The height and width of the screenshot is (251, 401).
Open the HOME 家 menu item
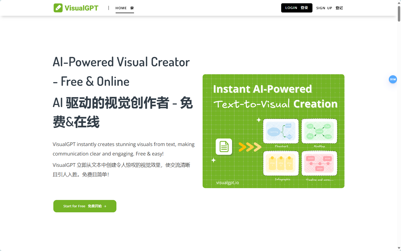pos(125,8)
